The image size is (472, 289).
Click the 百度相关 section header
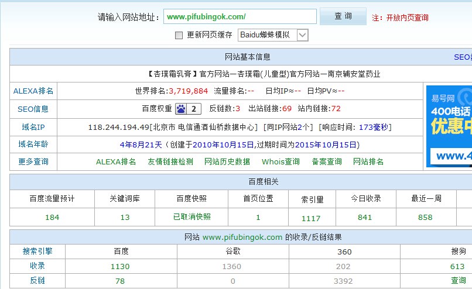pyautogui.click(x=264, y=181)
